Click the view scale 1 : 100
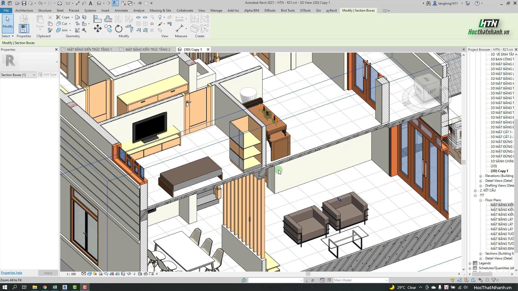Viewport: 518px width, 291px height. [x=71, y=274]
